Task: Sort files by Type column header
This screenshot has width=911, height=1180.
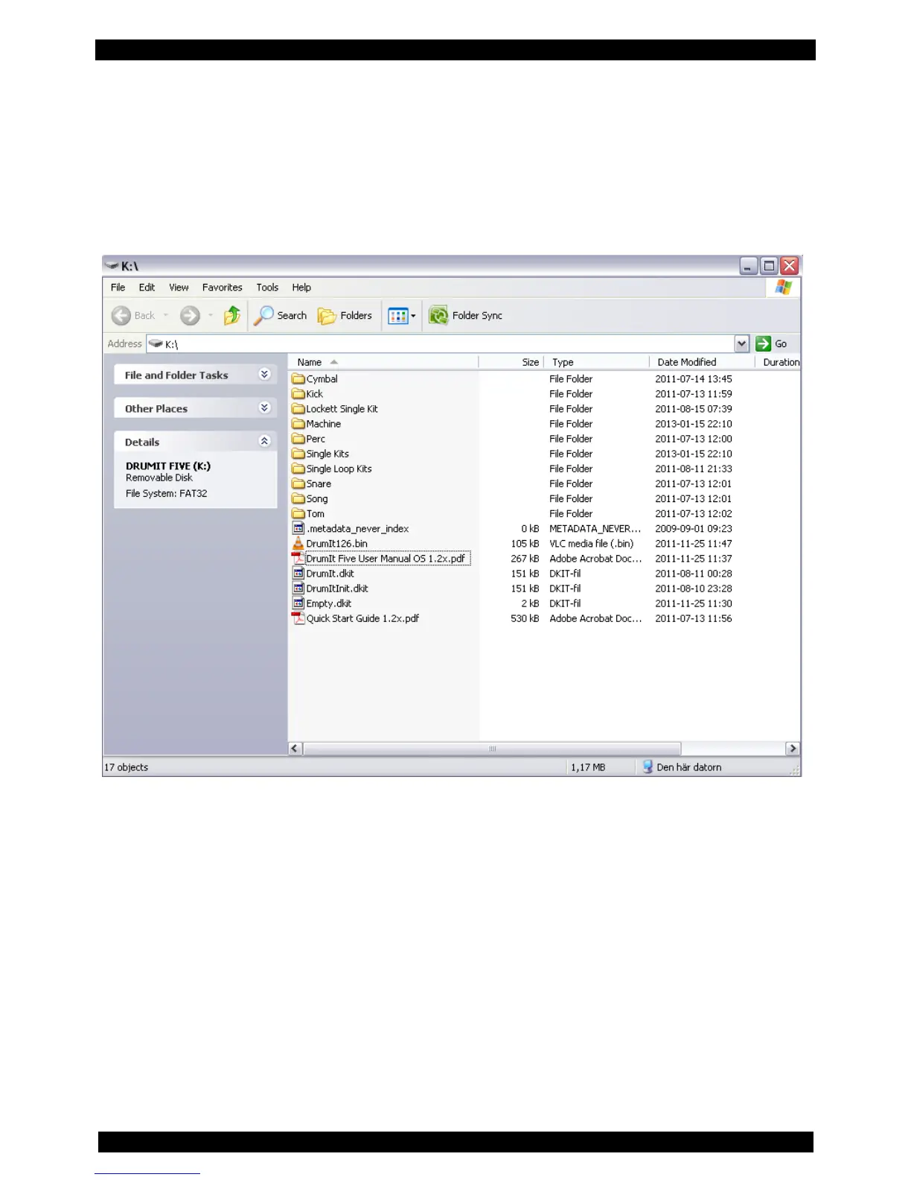Action: click(597, 362)
